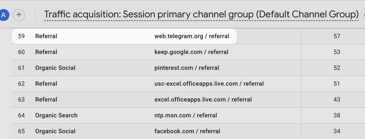Image resolution: width=365 pixels, height=139 pixels.
Task: Select row number 62 in the table
Action: (22, 84)
